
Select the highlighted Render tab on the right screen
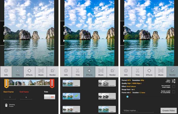172,72
